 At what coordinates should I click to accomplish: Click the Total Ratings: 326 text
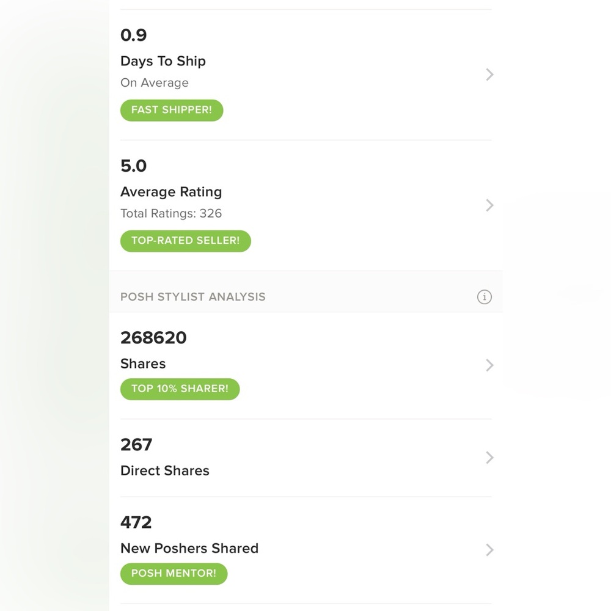[171, 213]
